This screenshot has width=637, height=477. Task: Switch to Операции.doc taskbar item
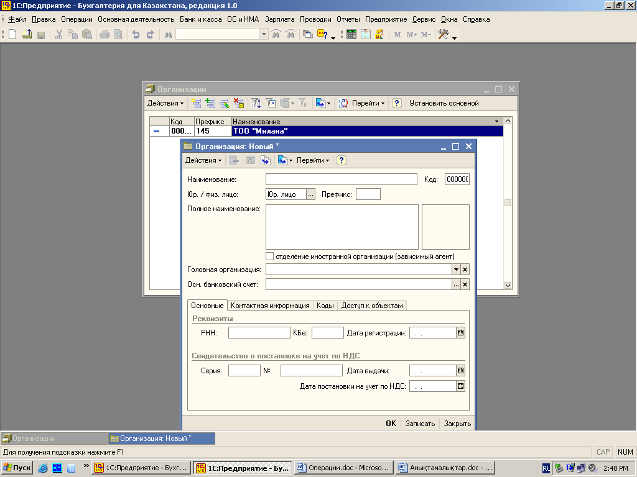point(344,468)
